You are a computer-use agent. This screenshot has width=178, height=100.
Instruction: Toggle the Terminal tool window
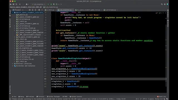pos(40,97)
